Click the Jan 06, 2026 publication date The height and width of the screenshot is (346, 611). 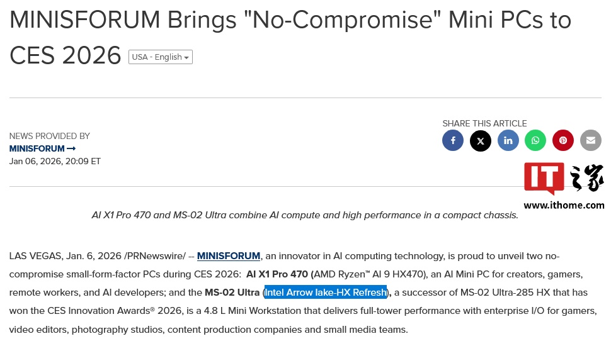click(x=55, y=161)
